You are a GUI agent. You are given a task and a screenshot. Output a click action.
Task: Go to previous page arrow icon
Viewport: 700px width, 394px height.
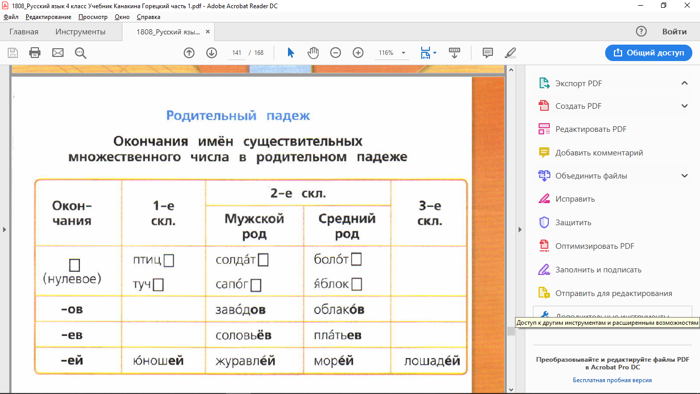click(189, 52)
